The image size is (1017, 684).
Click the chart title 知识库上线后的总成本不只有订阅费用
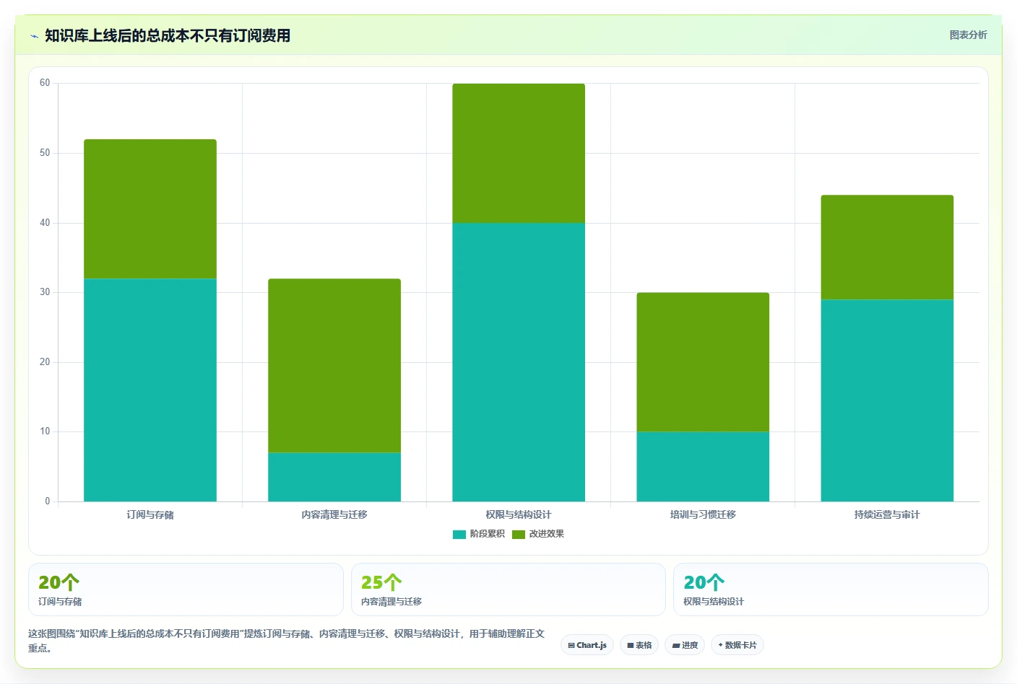pyautogui.click(x=168, y=35)
